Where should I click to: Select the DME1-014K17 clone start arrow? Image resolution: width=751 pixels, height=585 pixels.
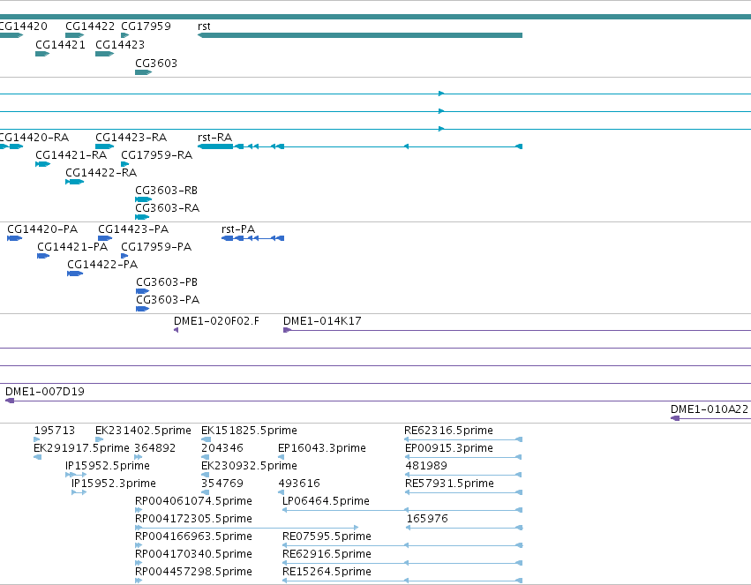click(x=288, y=330)
